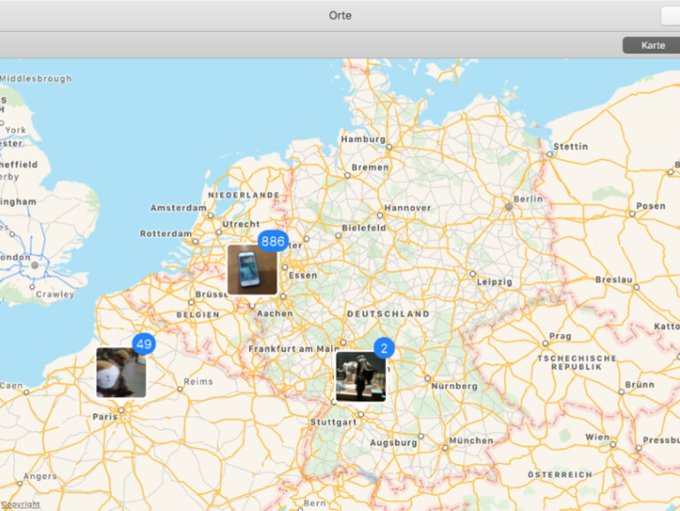Click the München city label
The height and width of the screenshot is (511, 680).
pyautogui.click(x=471, y=440)
